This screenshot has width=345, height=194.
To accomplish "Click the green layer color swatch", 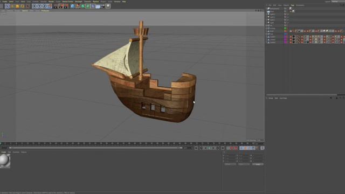I will point(285,28).
